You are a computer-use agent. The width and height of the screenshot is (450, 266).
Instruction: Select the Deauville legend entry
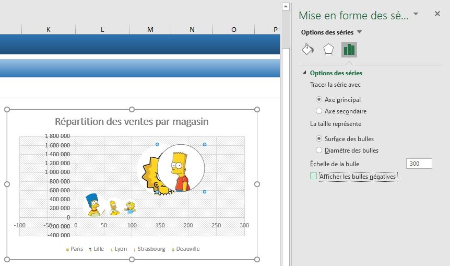point(185,249)
